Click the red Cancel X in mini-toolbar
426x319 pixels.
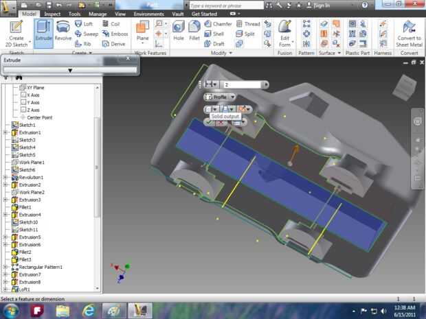(x=222, y=123)
